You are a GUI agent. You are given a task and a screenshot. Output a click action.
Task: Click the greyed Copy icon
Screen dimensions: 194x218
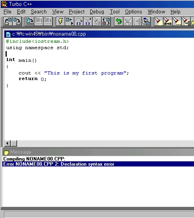137,22
